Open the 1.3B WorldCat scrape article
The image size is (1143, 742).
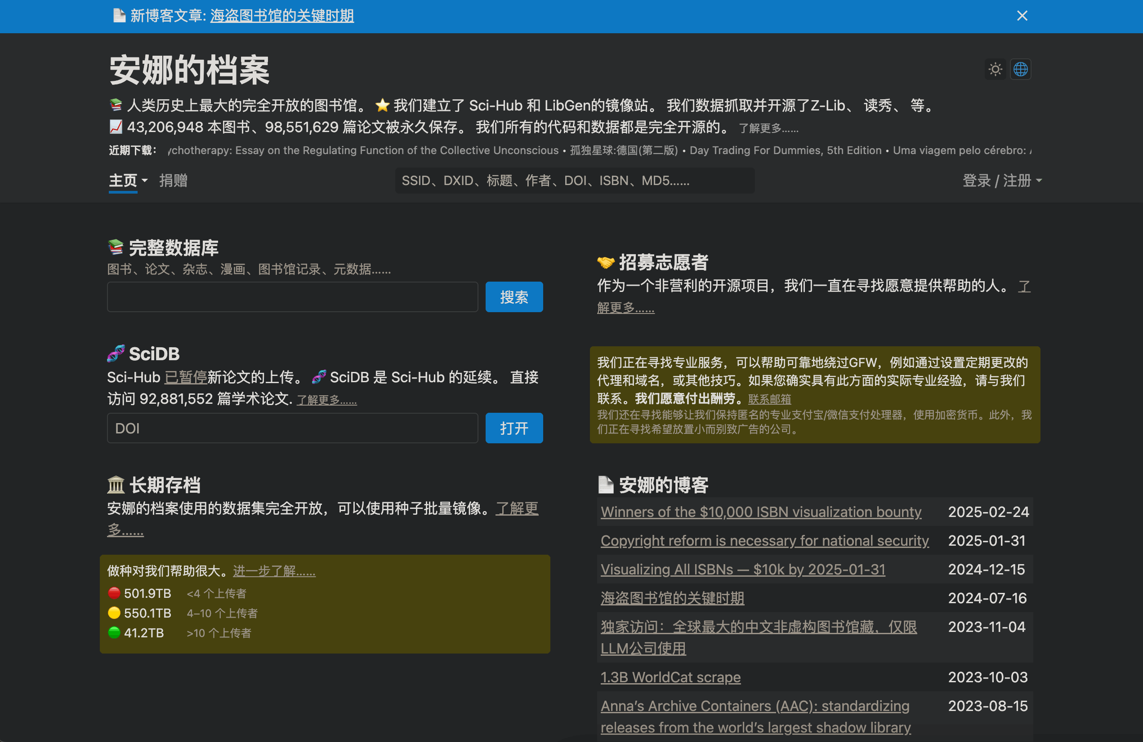pyautogui.click(x=670, y=677)
